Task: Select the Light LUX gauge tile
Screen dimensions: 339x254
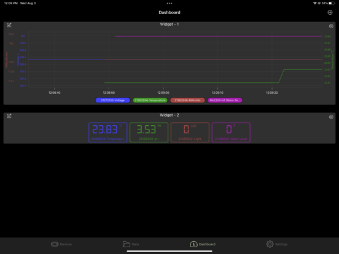Action: click(190, 133)
